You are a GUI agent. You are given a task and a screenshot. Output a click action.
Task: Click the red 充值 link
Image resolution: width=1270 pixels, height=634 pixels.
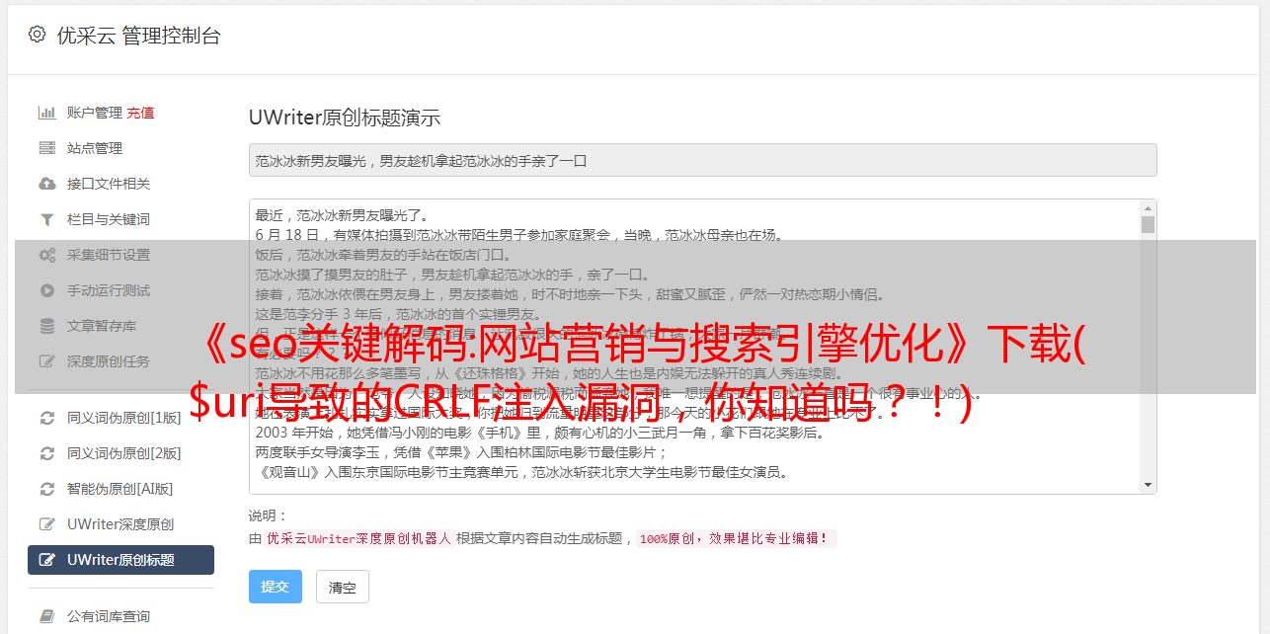pos(140,113)
